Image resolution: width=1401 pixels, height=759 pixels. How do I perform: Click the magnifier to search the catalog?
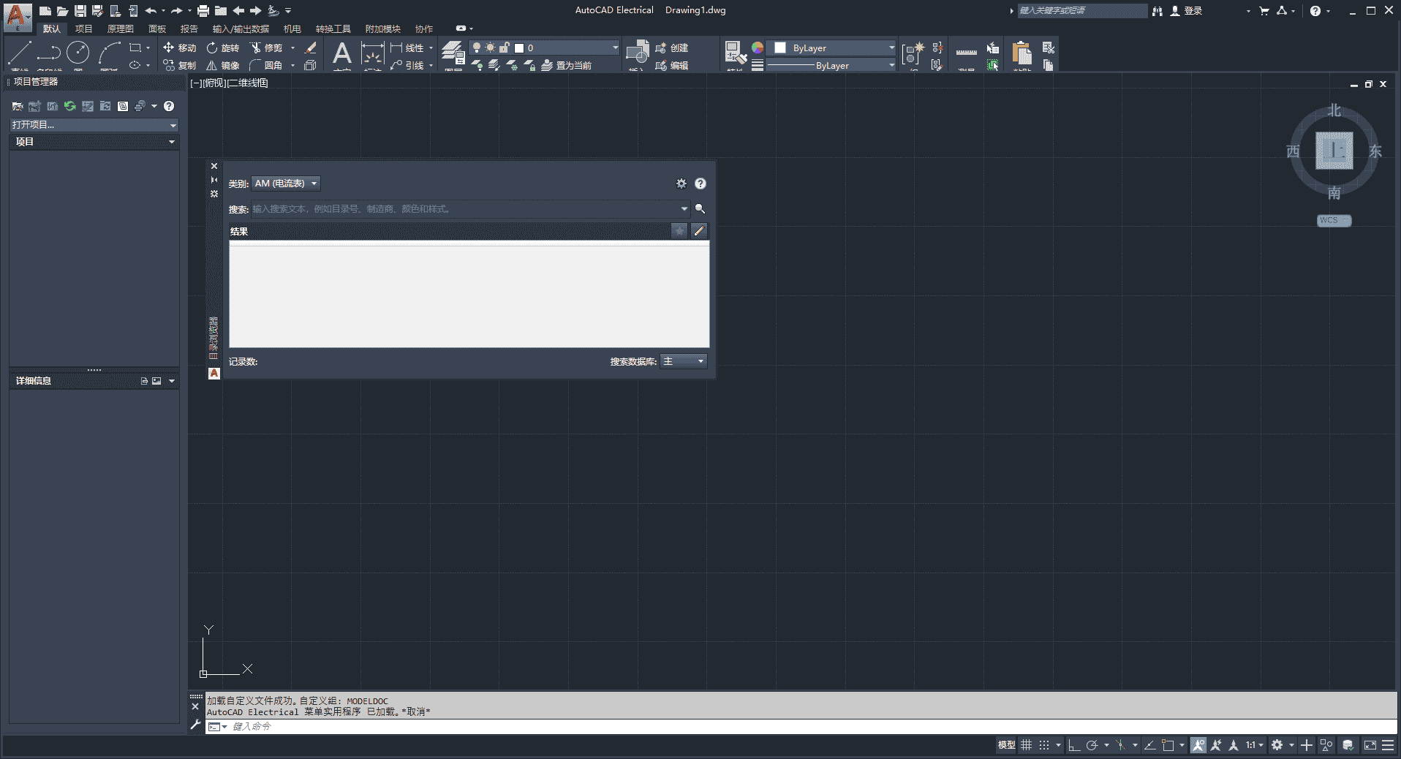pos(700,209)
